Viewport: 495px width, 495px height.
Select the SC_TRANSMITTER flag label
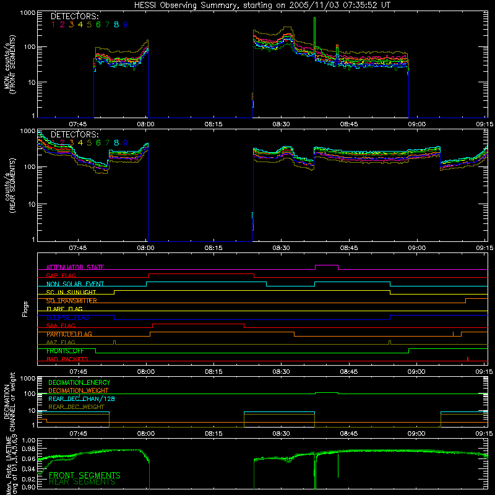pos(72,301)
